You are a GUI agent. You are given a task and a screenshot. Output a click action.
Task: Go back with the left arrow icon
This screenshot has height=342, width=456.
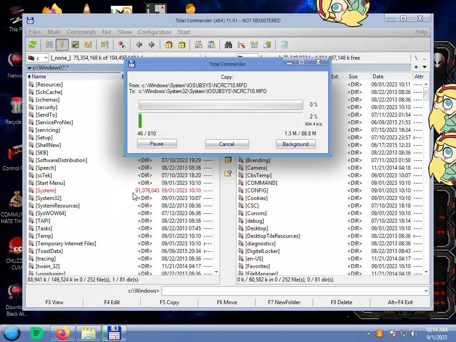point(139,45)
